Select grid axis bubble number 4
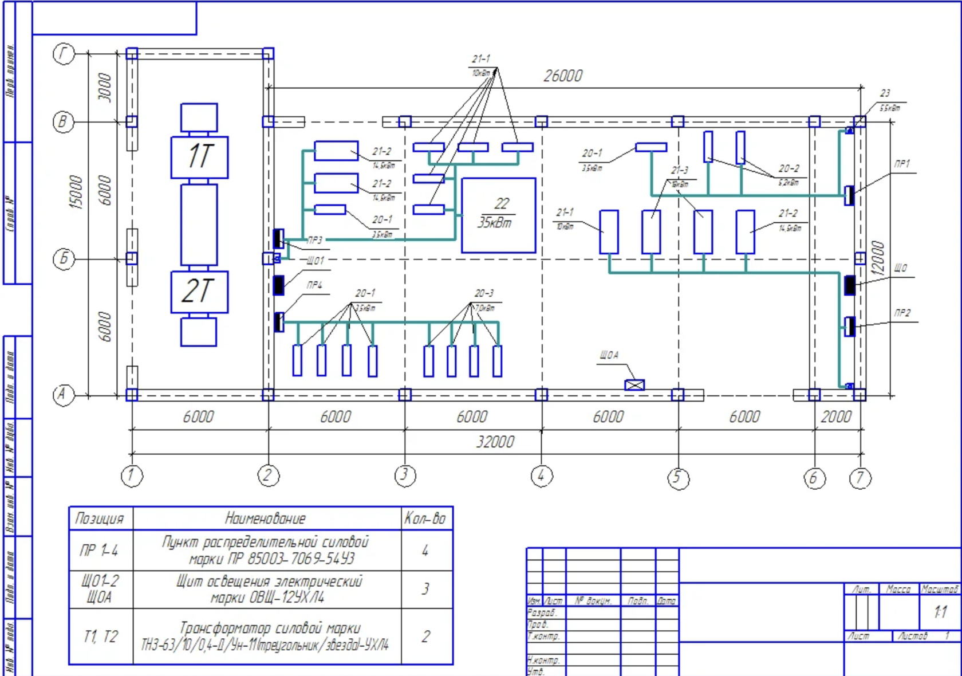The height and width of the screenshot is (676, 962). click(541, 475)
